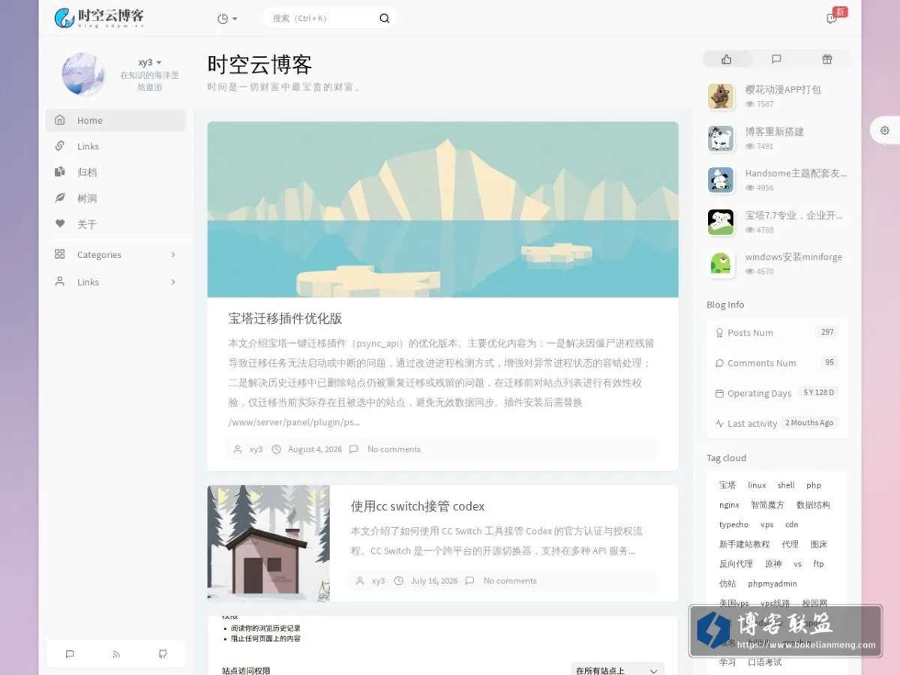Image resolution: width=900 pixels, height=675 pixels.
Task: Select the 原神 tag
Action: tap(773, 564)
